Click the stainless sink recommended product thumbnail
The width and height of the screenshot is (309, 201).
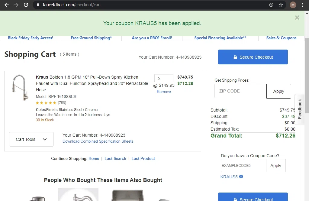(128, 195)
